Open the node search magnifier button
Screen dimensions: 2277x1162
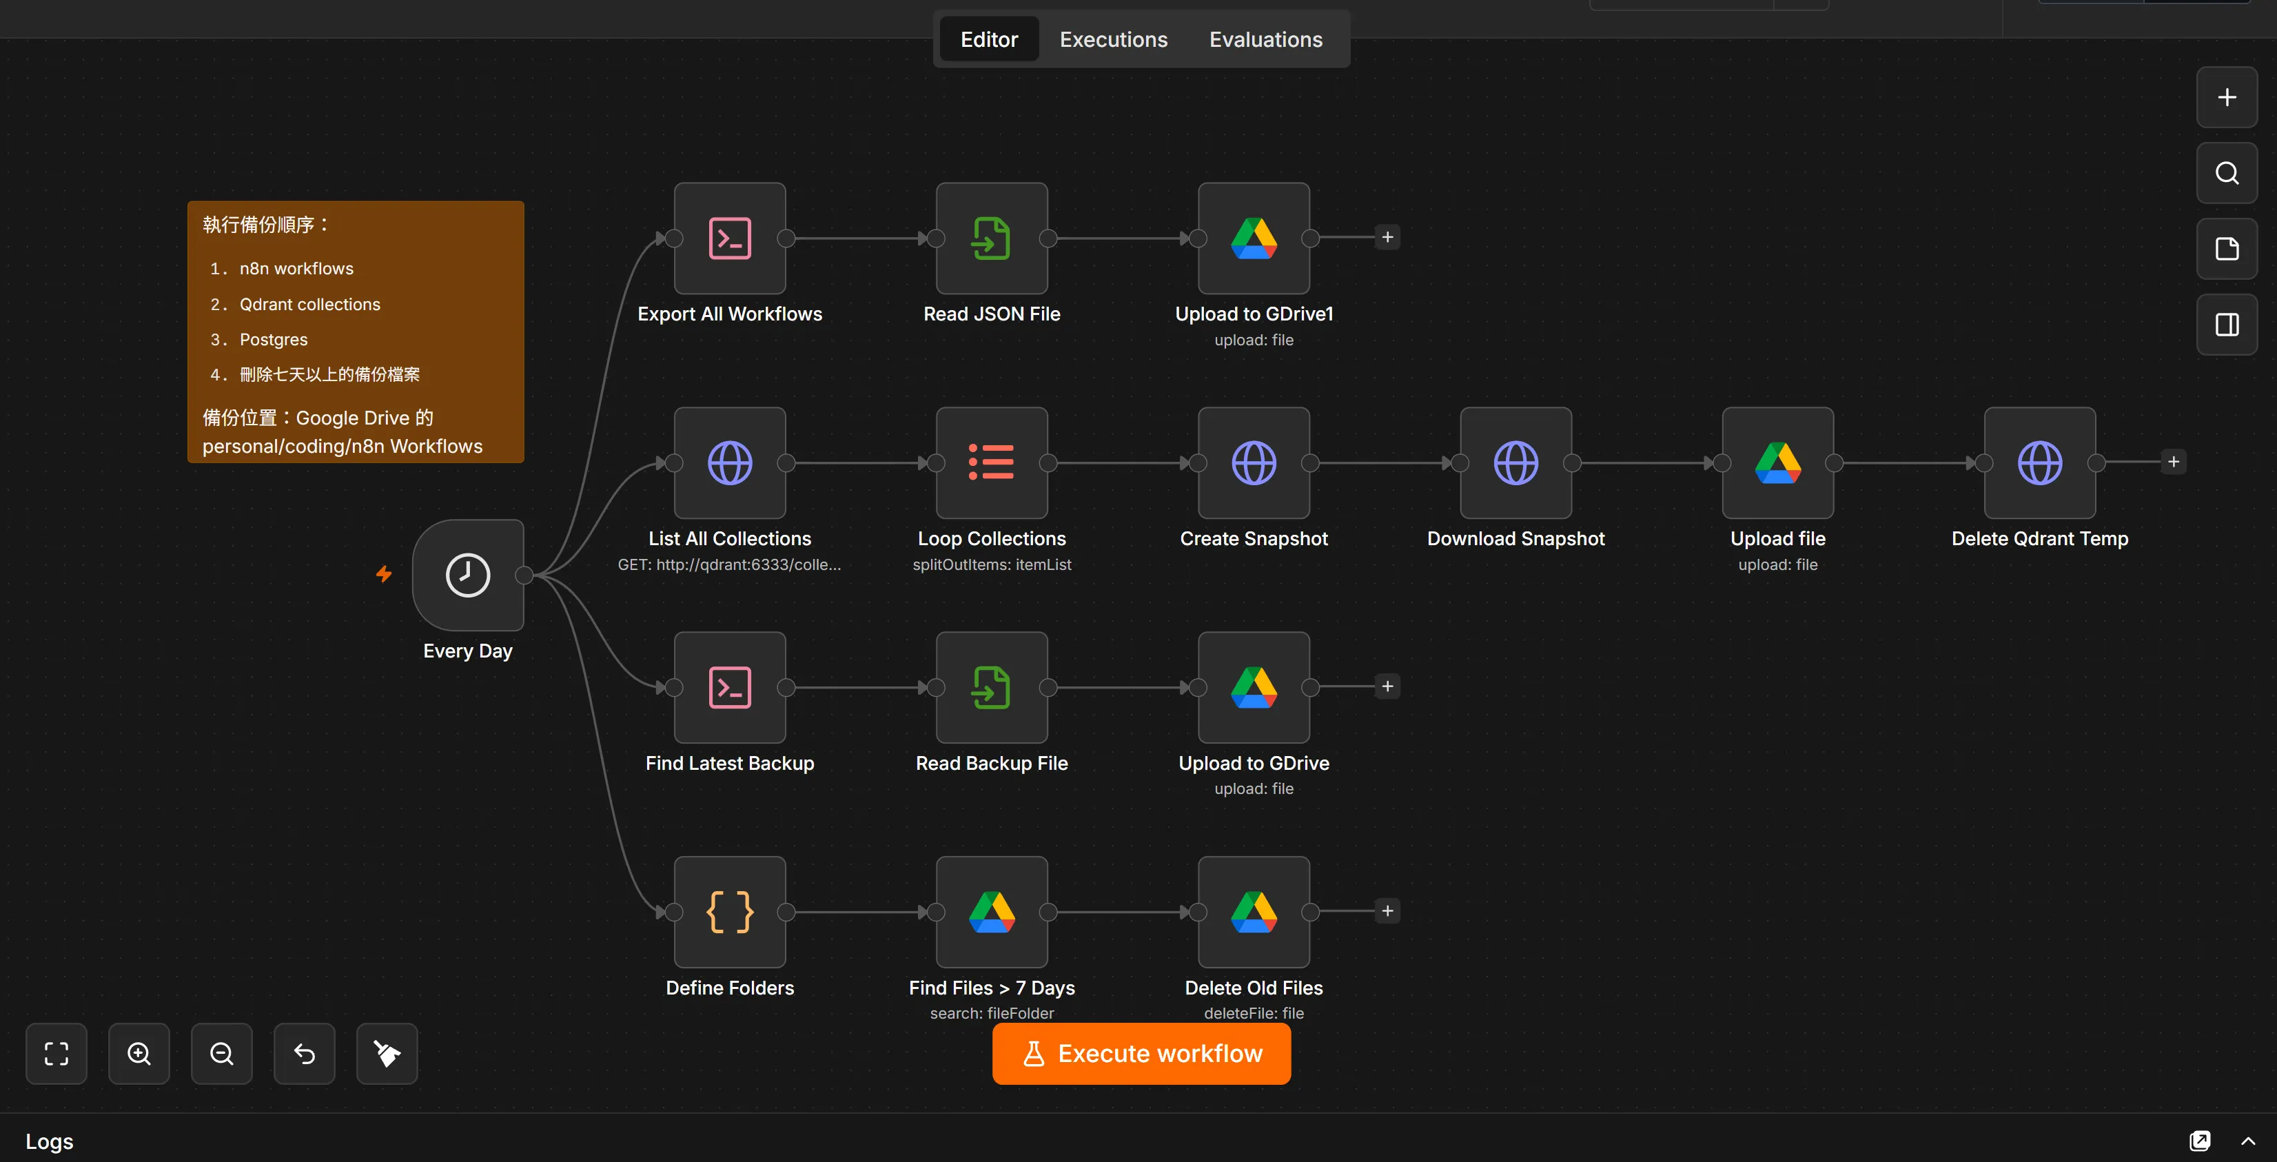coord(2227,173)
